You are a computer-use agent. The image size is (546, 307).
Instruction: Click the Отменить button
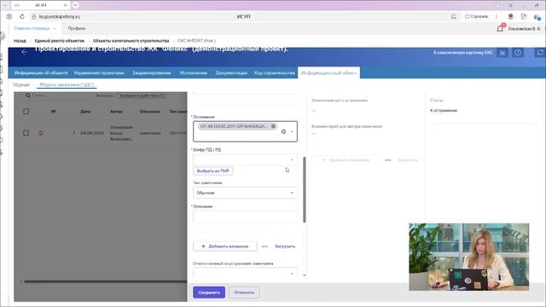(x=244, y=293)
